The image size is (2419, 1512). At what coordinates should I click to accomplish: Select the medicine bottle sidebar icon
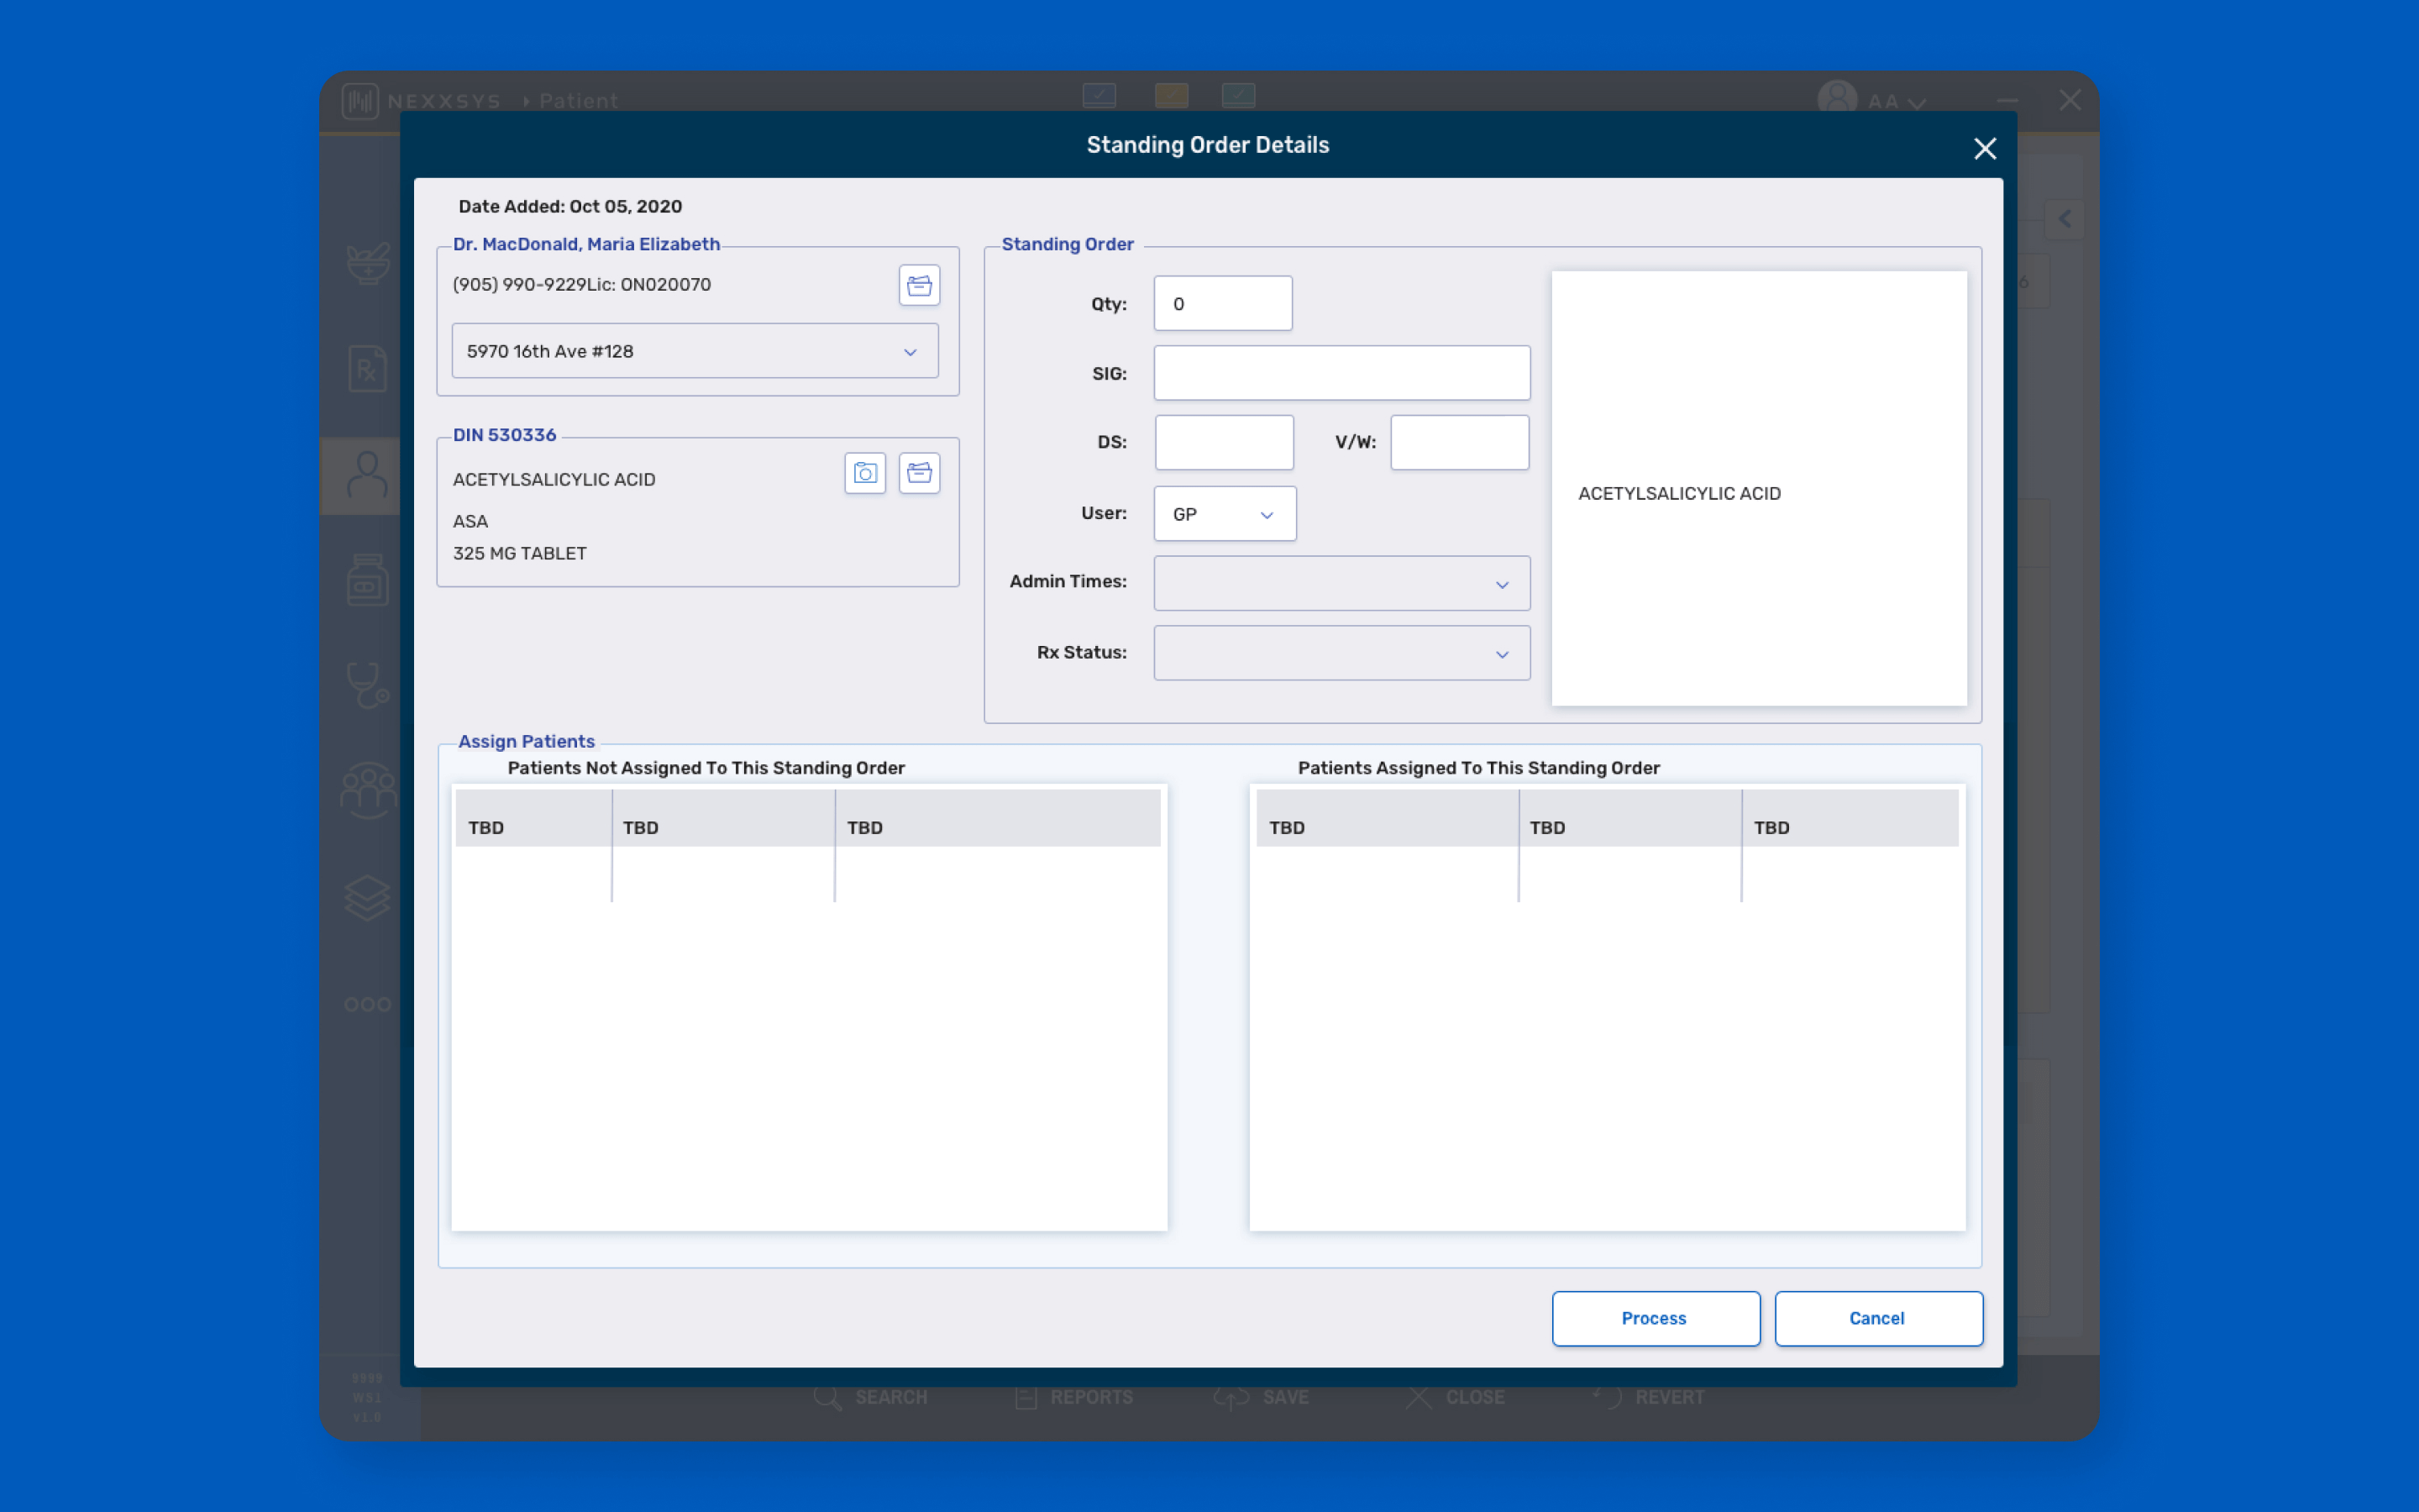(368, 580)
